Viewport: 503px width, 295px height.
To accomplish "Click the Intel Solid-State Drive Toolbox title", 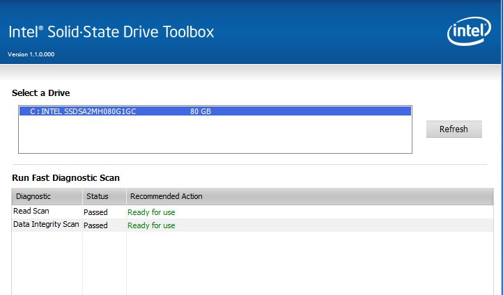I will click(x=111, y=32).
